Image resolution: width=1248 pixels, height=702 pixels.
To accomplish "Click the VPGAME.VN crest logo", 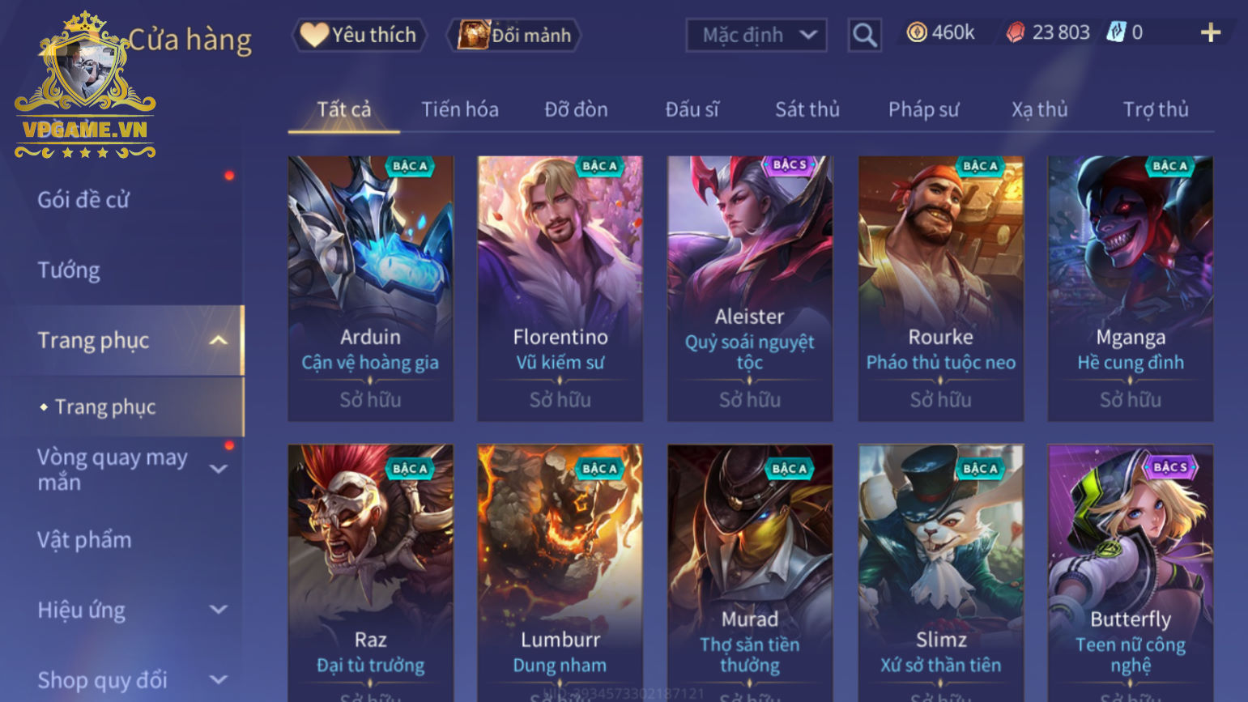I will (85, 84).
